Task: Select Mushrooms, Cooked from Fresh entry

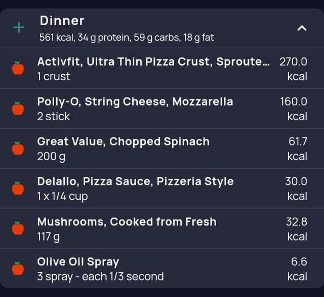Action: pyautogui.click(x=162, y=229)
